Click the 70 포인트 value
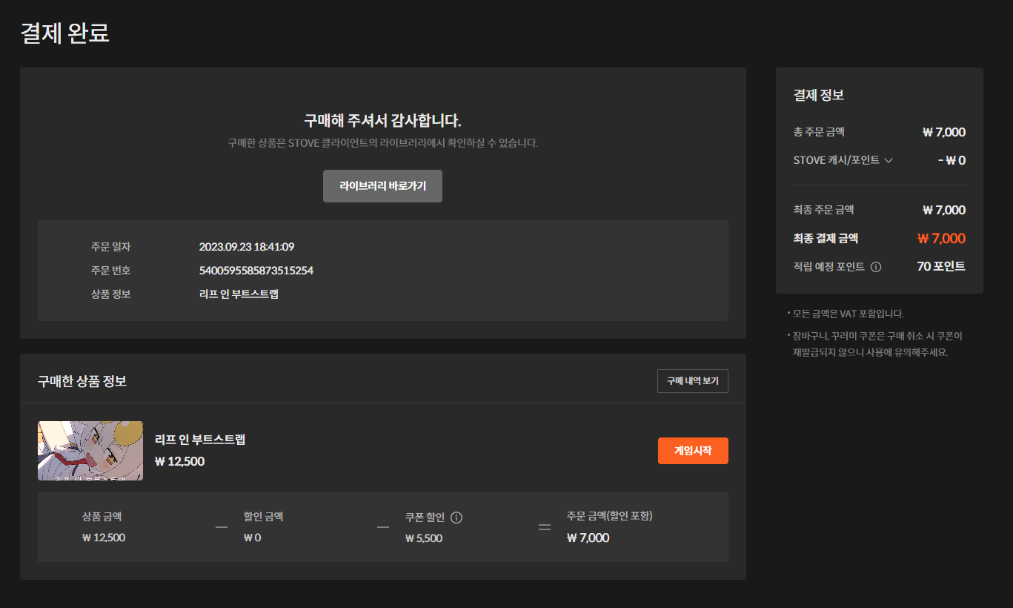1013x608 pixels. pos(941,266)
